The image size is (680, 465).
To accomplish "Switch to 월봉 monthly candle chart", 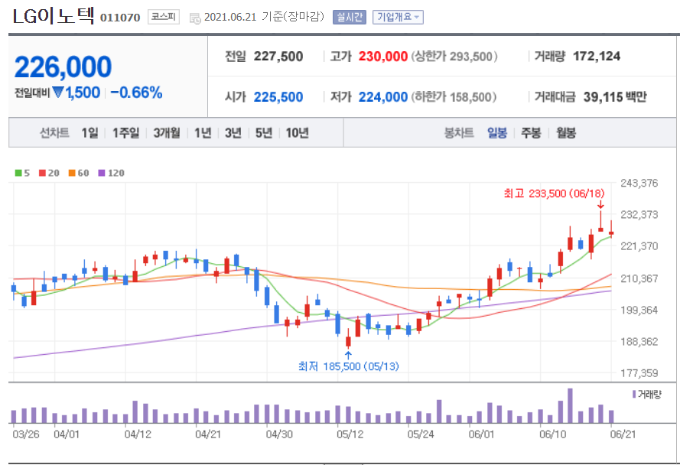I will point(566,133).
